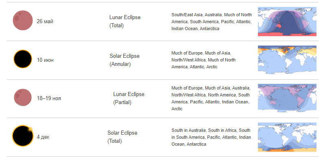
Task: View total lunar eclipse visibility map thumbnail
Action: click(x=287, y=22)
